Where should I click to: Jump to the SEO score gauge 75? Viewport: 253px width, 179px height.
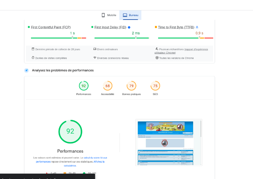tap(155, 86)
